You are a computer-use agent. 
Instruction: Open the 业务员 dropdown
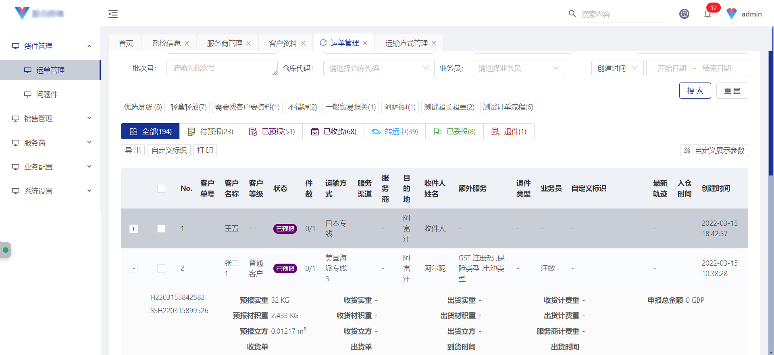click(519, 68)
